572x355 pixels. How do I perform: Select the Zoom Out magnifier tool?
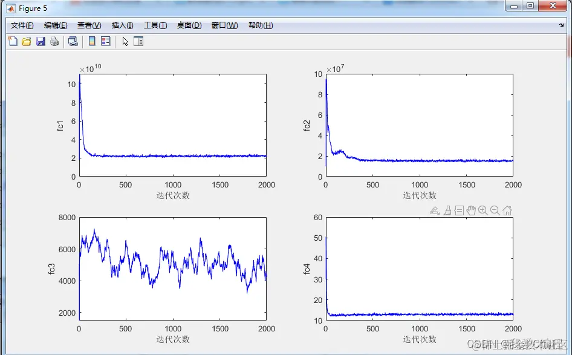495,210
